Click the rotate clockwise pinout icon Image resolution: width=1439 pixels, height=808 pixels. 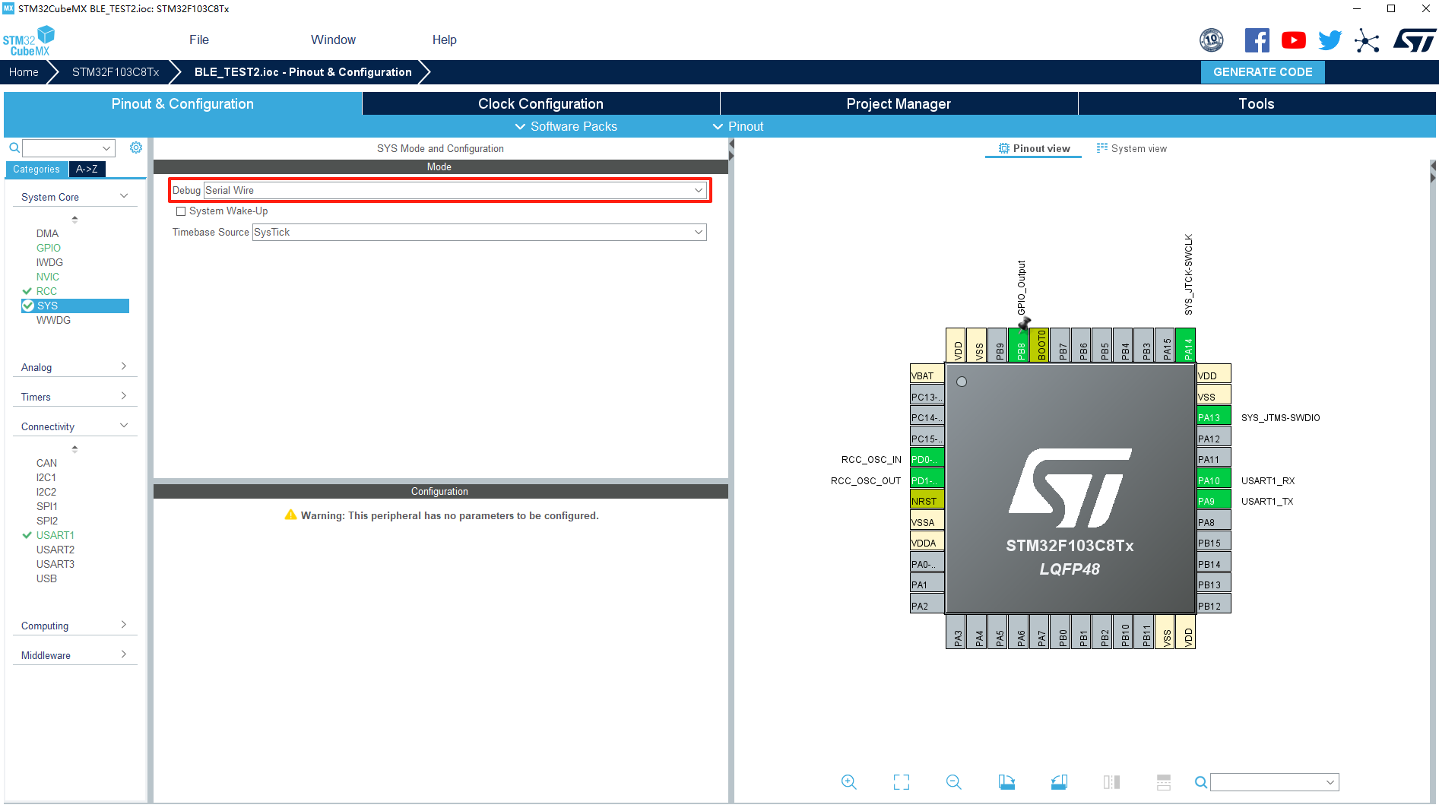pyautogui.click(x=1006, y=782)
